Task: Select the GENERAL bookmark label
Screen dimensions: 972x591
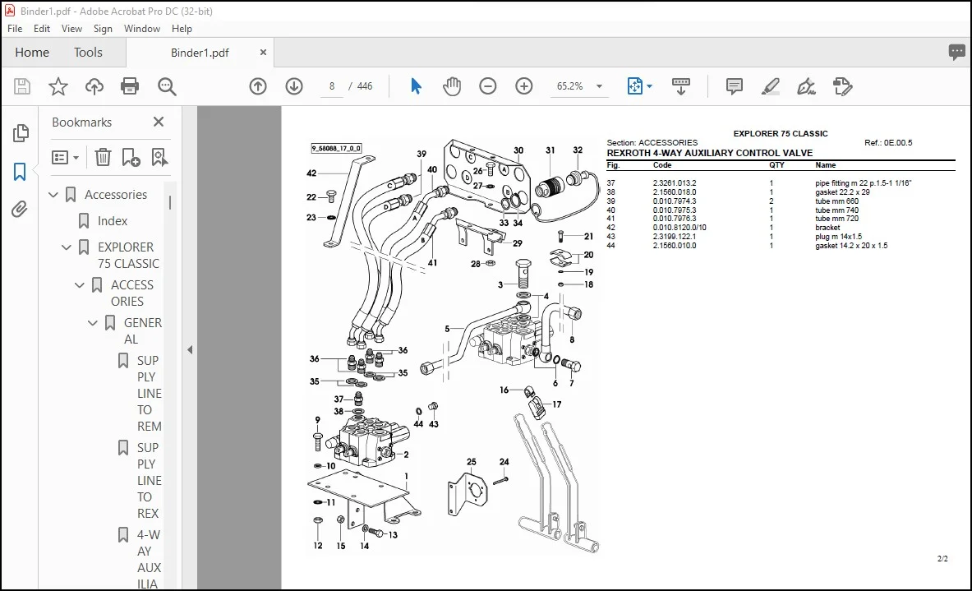Action: click(143, 330)
